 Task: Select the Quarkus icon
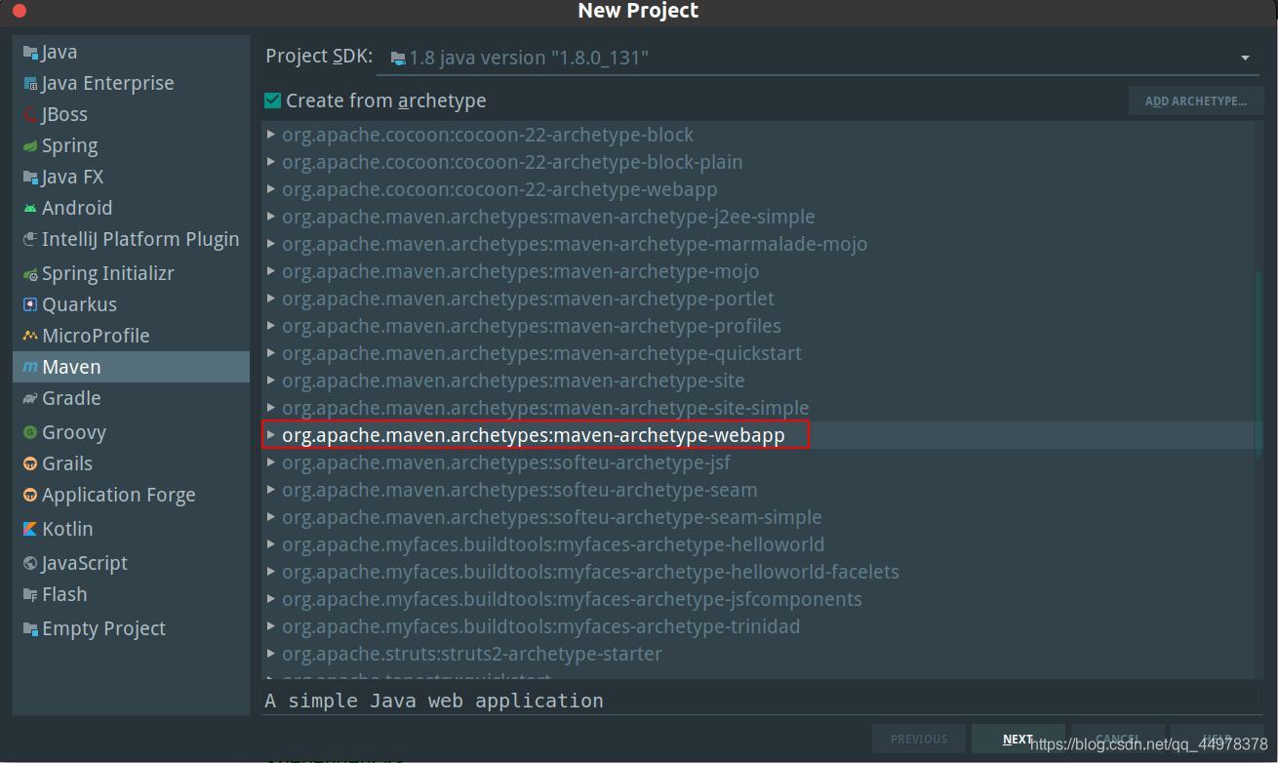[30, 305]
